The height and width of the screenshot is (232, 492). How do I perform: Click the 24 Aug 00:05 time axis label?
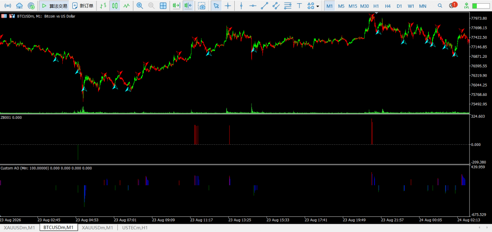coord(431,220)
